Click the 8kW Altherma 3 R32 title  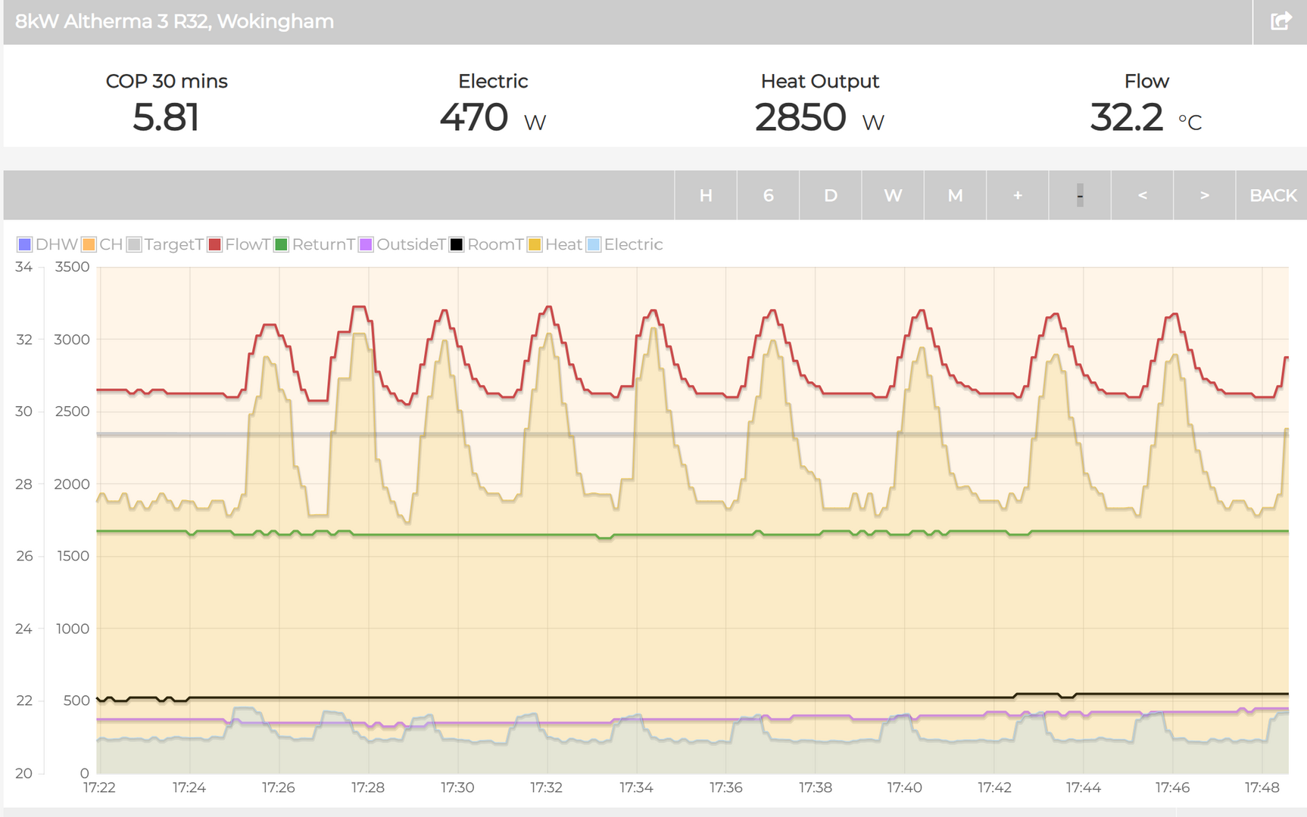174,21
